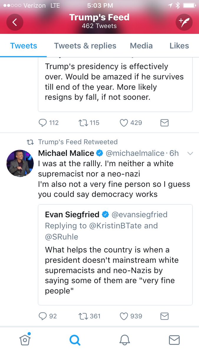The height and width of the screenshot is (353, 199).
Task: Open the Notifications bell icon
Action: point(124,340)
